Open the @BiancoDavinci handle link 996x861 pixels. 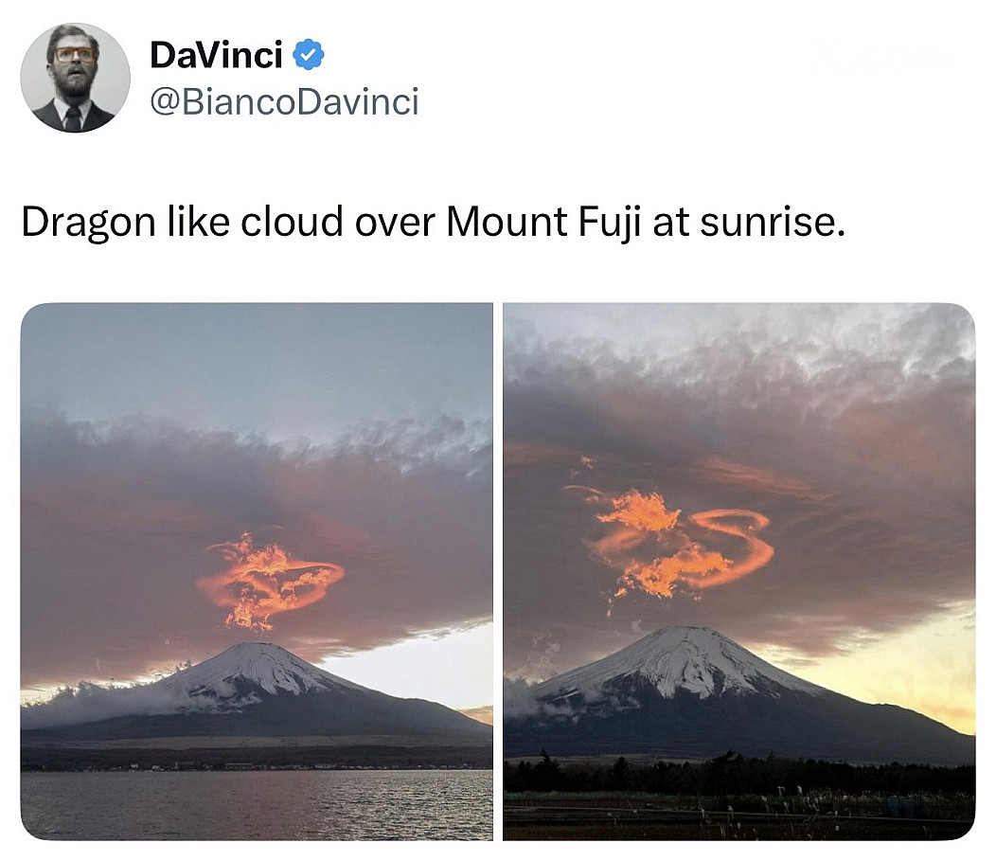click(284, 101)
